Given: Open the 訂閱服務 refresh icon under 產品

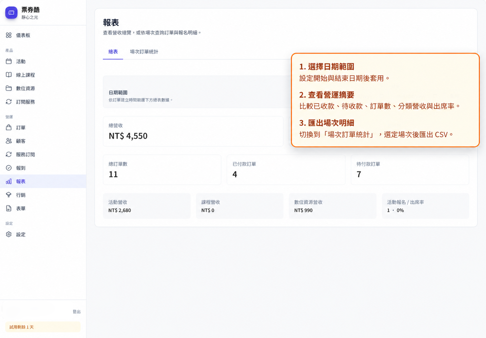Looking at the screenshot, I should coord(9,102).
